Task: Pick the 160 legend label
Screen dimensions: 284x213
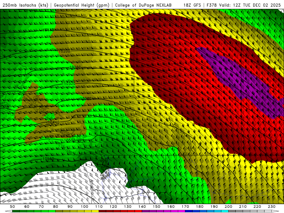Action: [171, 207]
